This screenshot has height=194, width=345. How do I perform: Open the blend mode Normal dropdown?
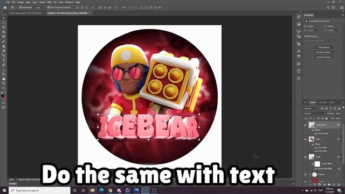point(314,114)
